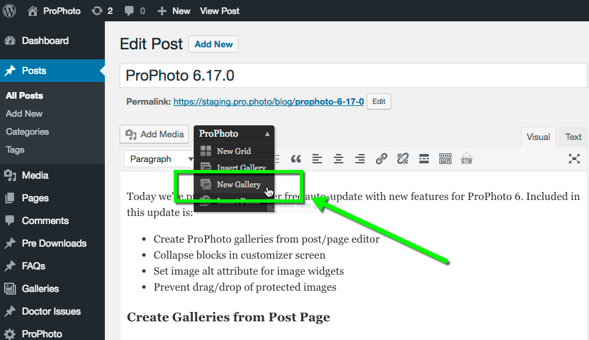
Task: Click the insert link icon
Action: pyautogui.click(x=381, y=159)
